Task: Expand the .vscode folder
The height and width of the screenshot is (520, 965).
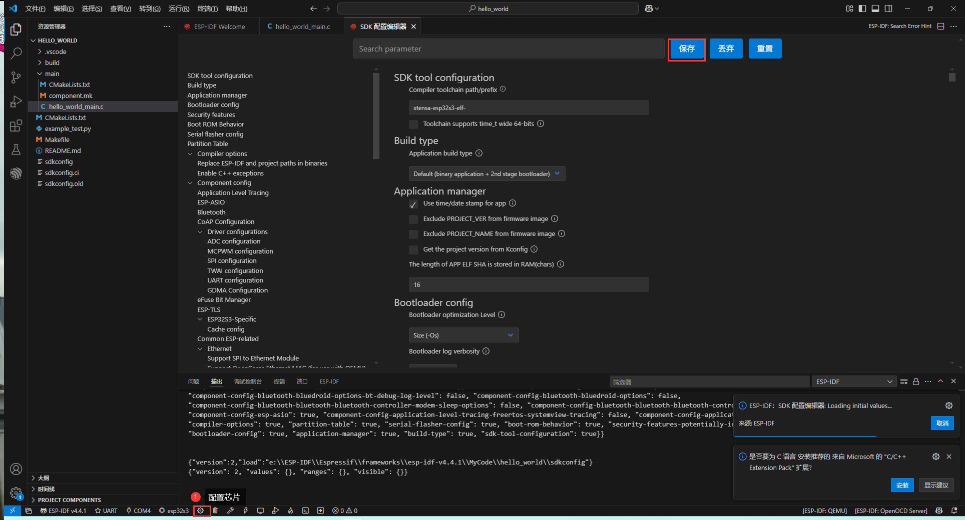Action: (56, 51)
